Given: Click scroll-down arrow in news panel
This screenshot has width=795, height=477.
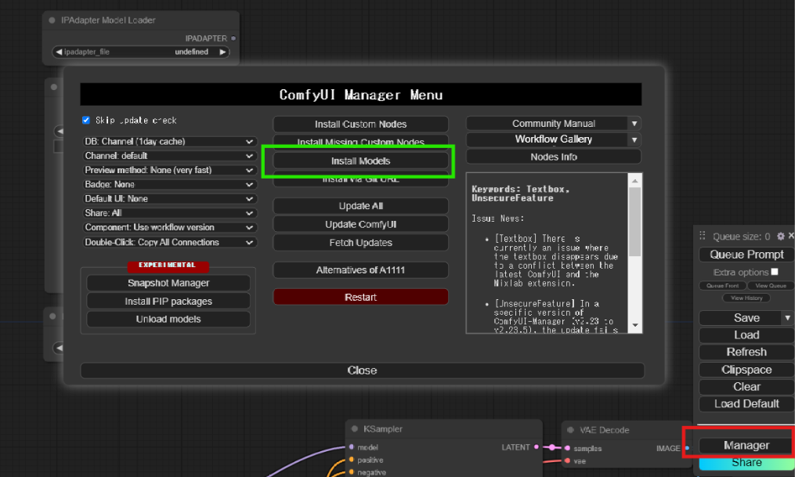Looking at the screenshot, I should tap(634, 325).
